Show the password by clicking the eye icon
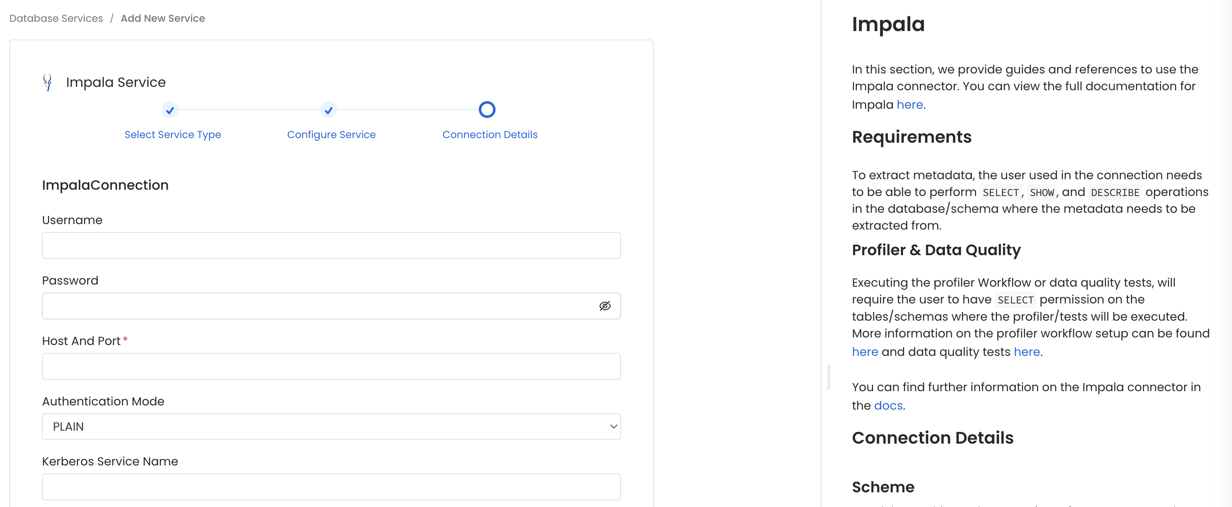1232x507 pixels. [605, 306]
